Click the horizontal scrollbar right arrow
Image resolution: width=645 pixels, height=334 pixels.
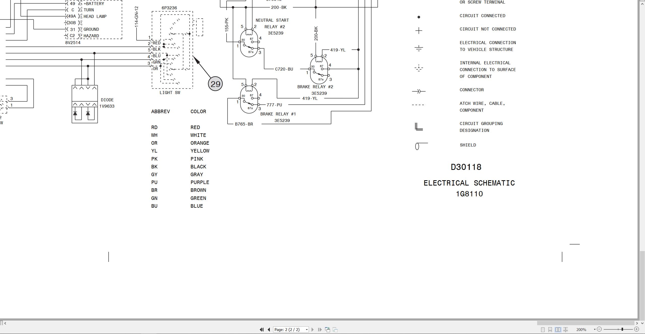pos(637,323)
